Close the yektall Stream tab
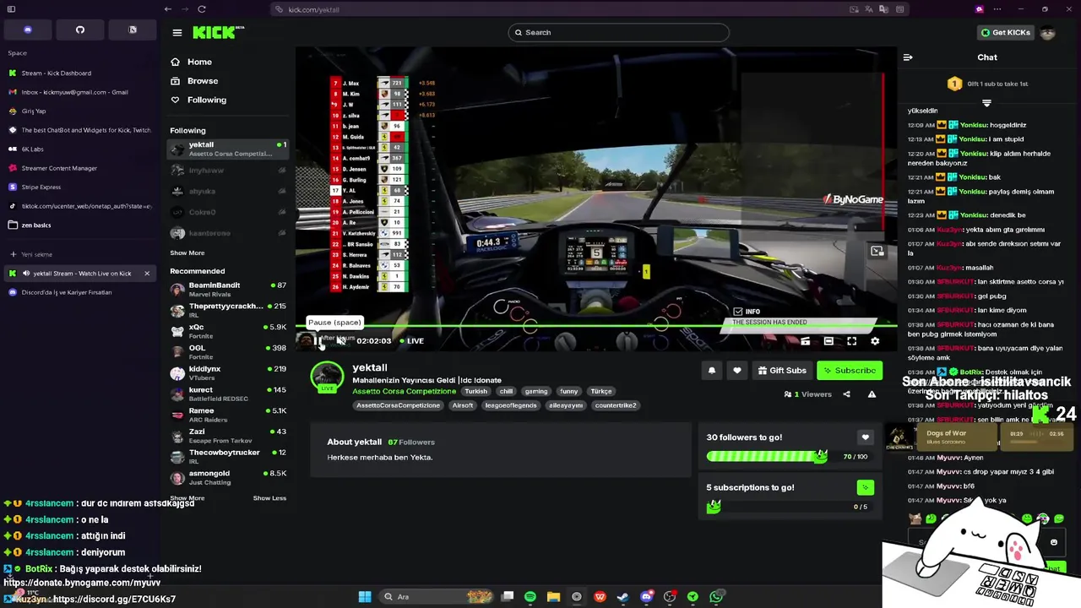Image resolution: width=1081 pixels, height=608 pixels. pyautogui.click(x=147, y=274)
